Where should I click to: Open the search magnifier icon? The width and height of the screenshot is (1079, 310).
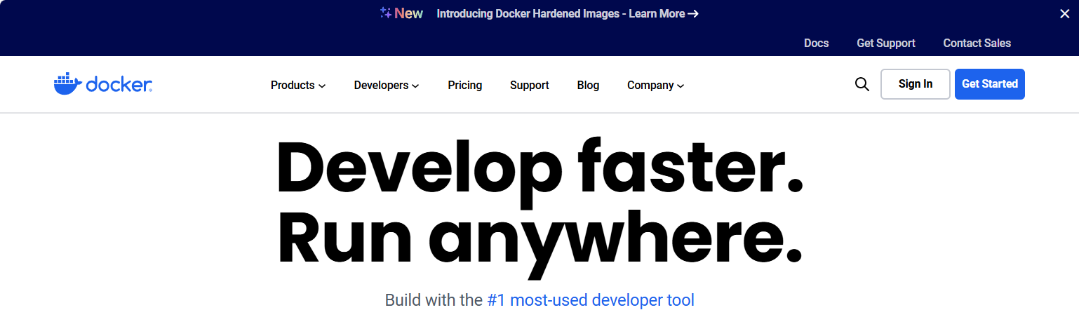click(862, 84)
